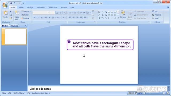Select the straight Line shape
171x96 pixels.
point(102,12)
